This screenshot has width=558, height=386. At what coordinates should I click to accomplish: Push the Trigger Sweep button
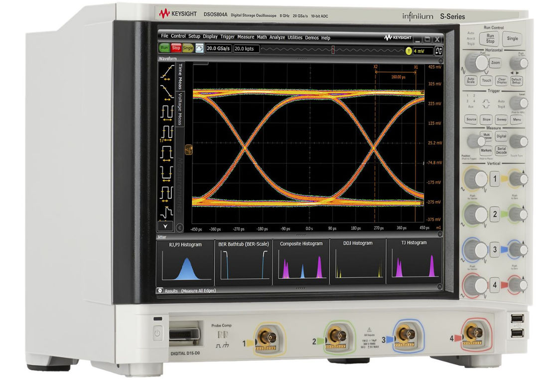[x=502, y=120]
